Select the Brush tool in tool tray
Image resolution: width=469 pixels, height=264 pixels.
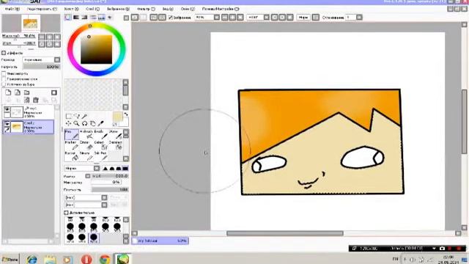point(100,135)
